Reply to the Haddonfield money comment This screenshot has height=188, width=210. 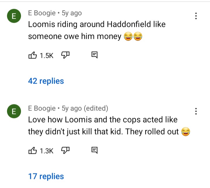click(94, 55)
